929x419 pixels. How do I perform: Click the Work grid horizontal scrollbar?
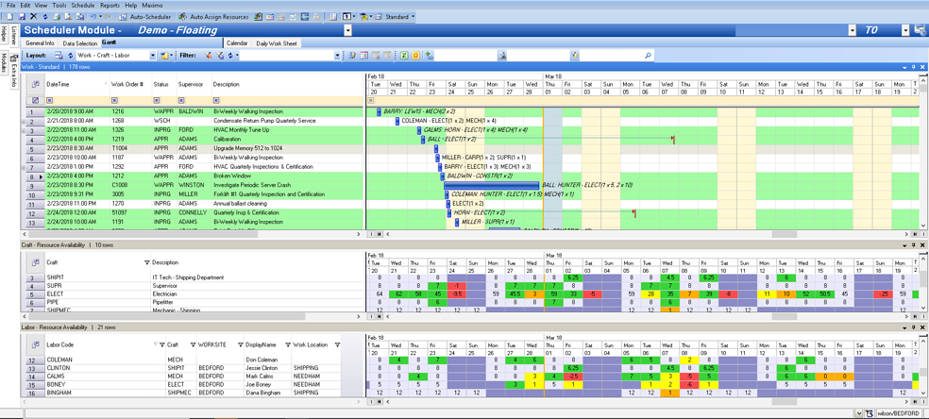pos(191,234)
